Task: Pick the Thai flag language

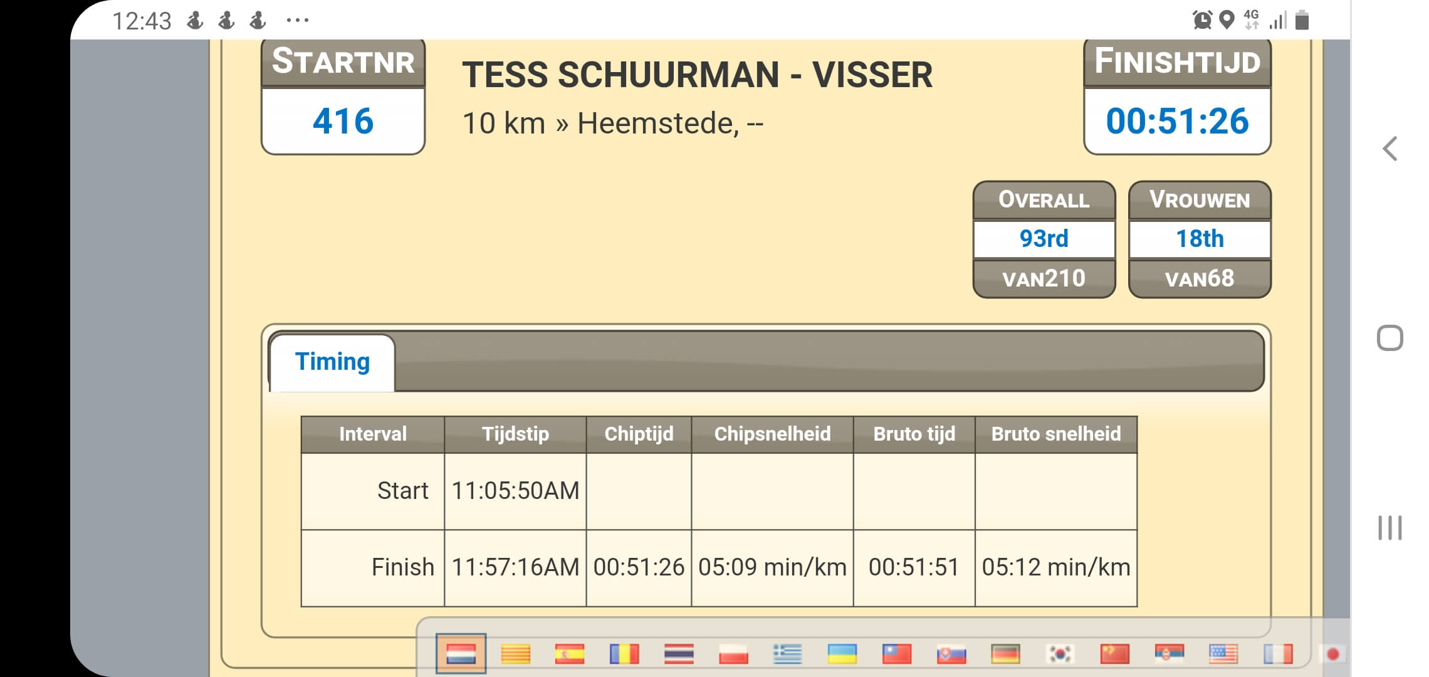Action: (679, 654)
